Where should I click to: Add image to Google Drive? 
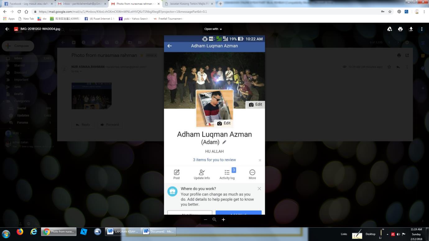390,29
